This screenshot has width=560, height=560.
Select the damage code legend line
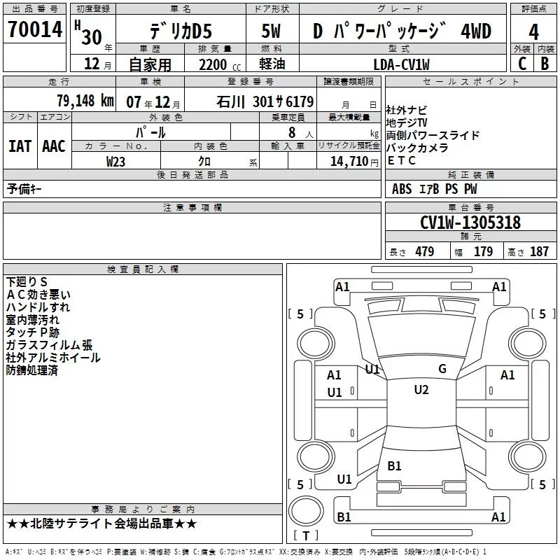pyautogui.click(x=246, y=552)
